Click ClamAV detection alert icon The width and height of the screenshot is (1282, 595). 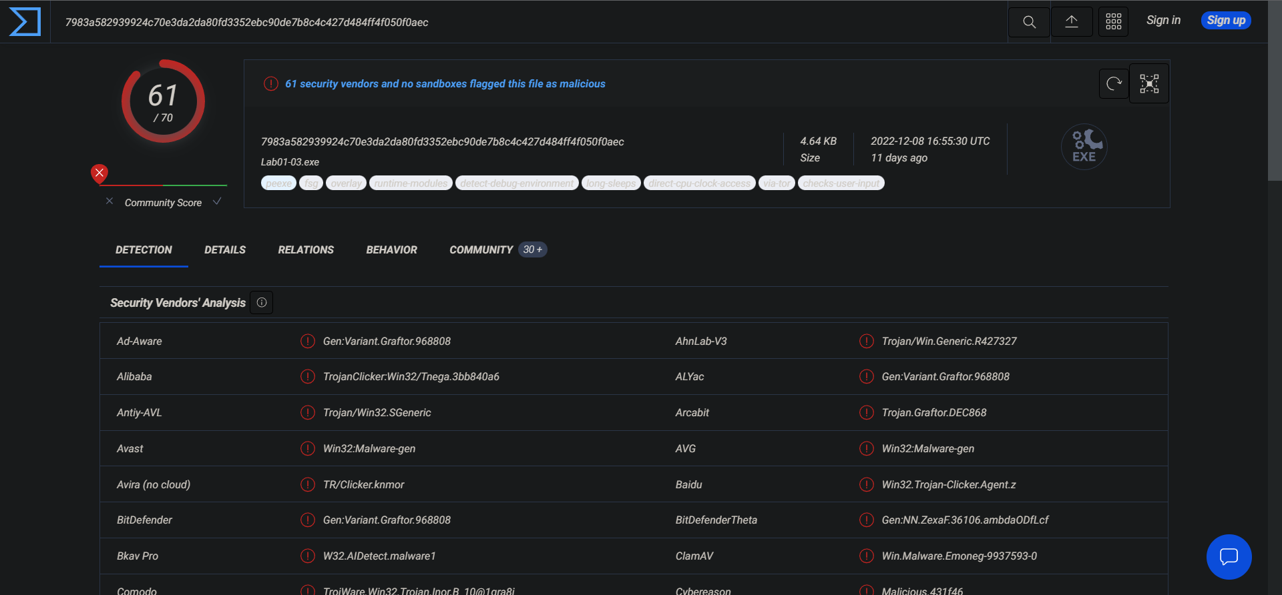[866, 556]
